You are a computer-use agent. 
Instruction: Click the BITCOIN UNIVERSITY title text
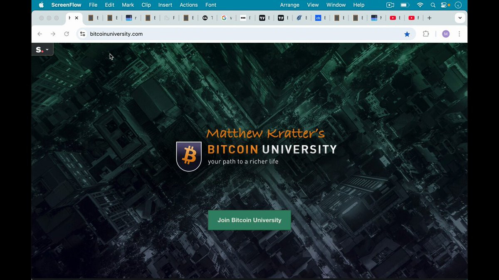[x=272, y=149]
